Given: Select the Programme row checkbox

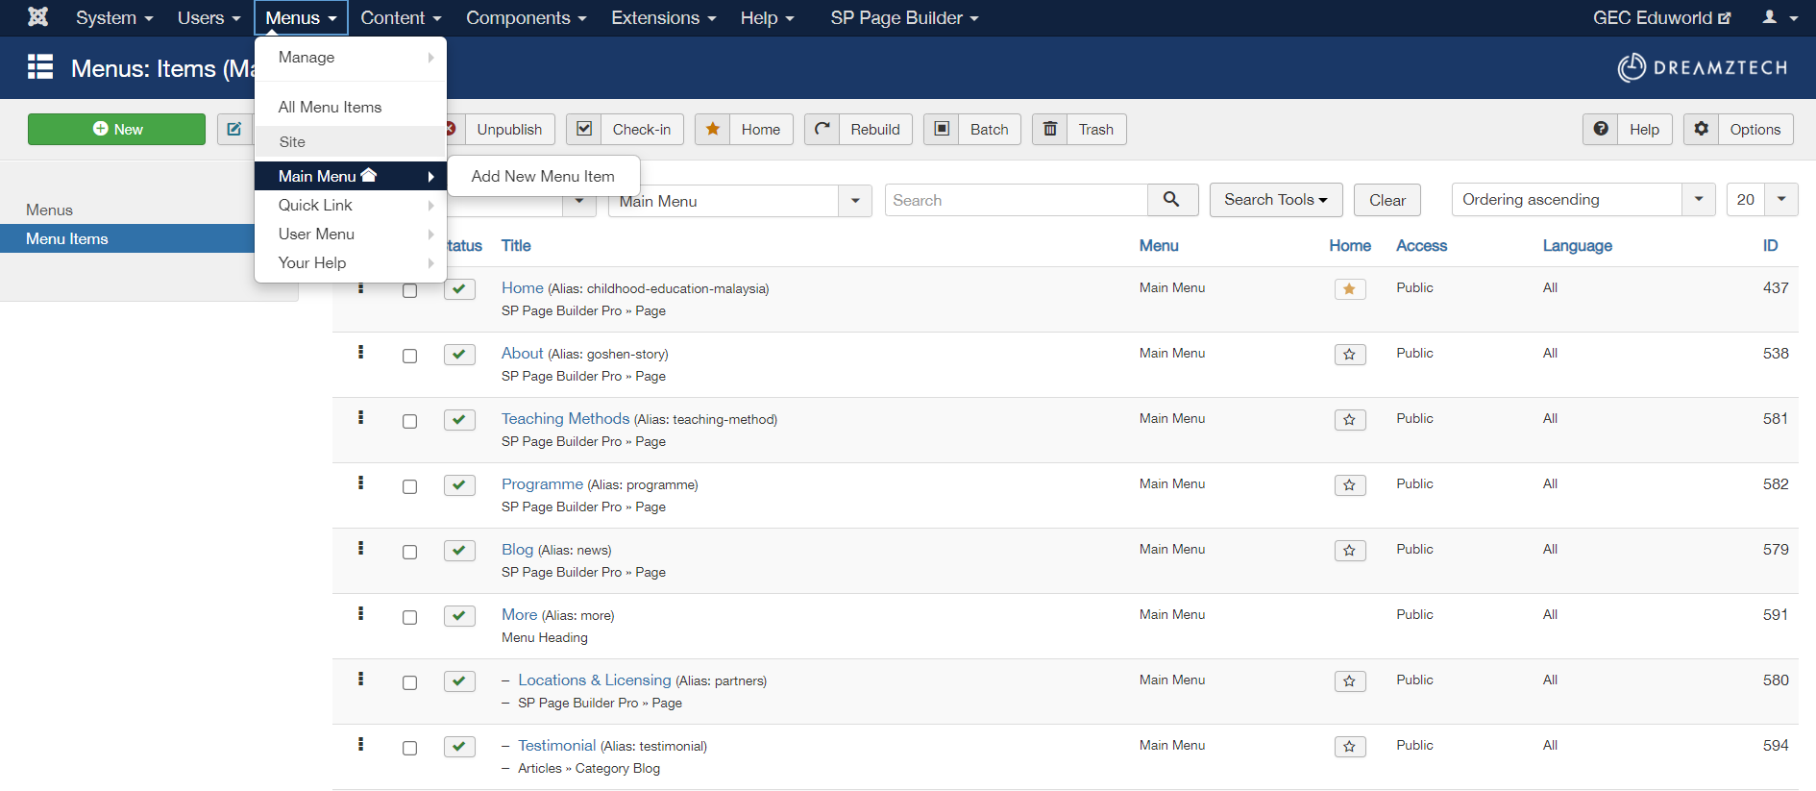Looking at the screenshot, I should coord(410,486).
